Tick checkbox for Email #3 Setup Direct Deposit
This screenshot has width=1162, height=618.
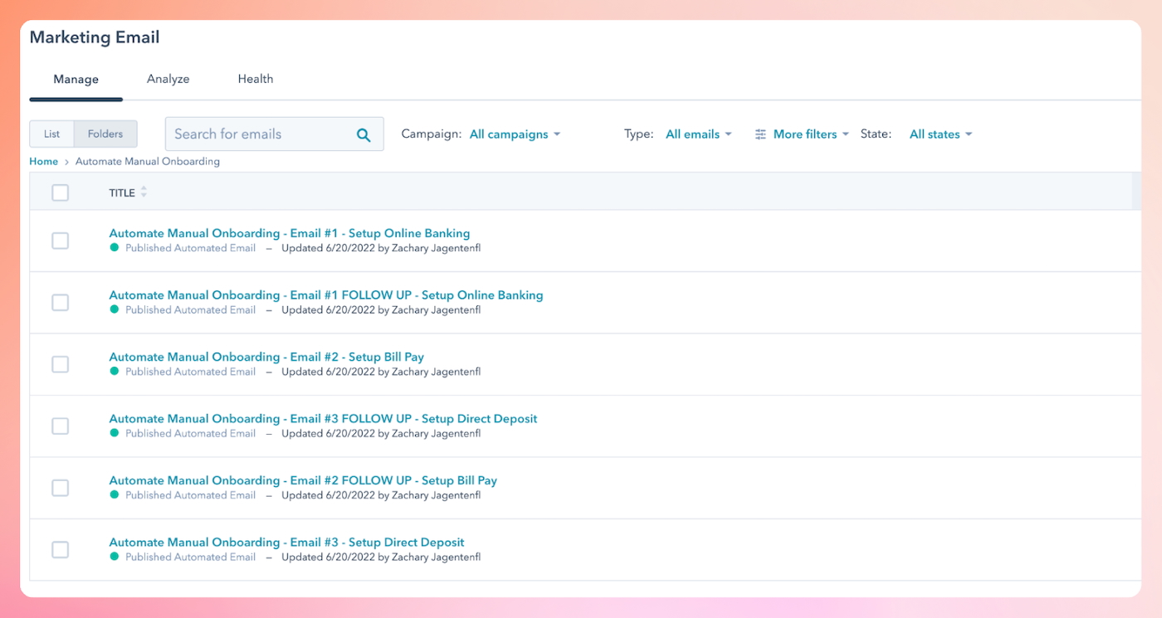pos(60,550)
